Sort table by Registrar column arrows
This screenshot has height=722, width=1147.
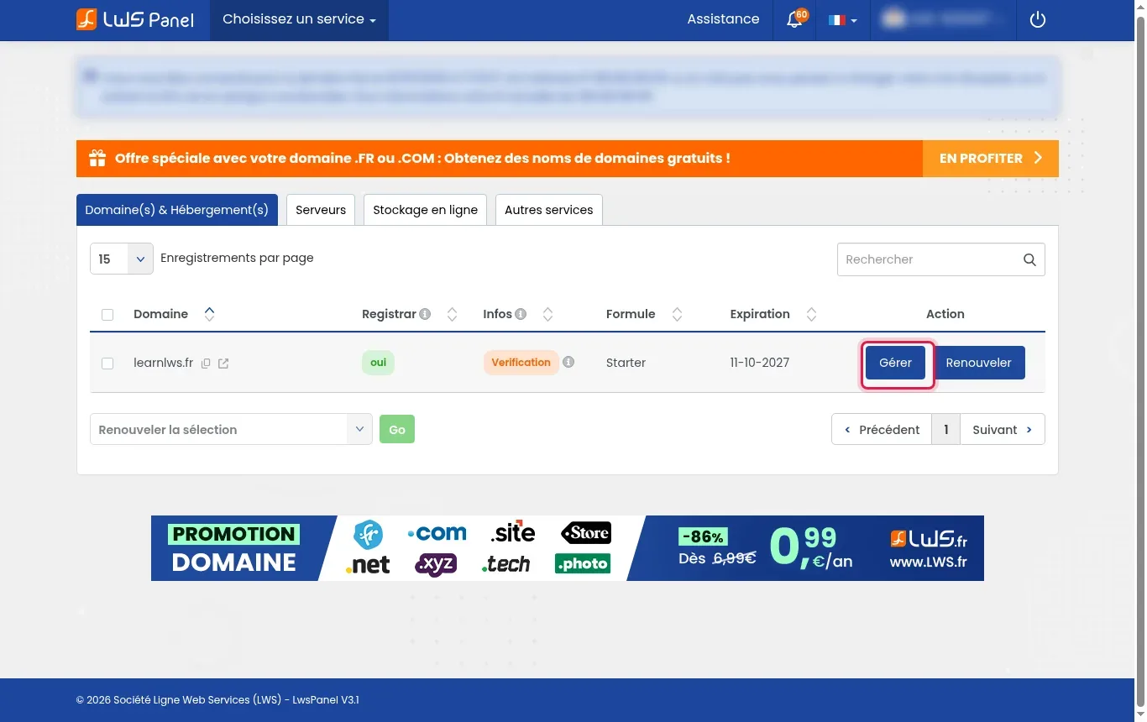(x=452, y=314)
